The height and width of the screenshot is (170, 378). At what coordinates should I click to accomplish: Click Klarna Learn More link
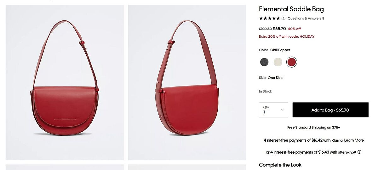pyautogui.click(x=354, y=140)
